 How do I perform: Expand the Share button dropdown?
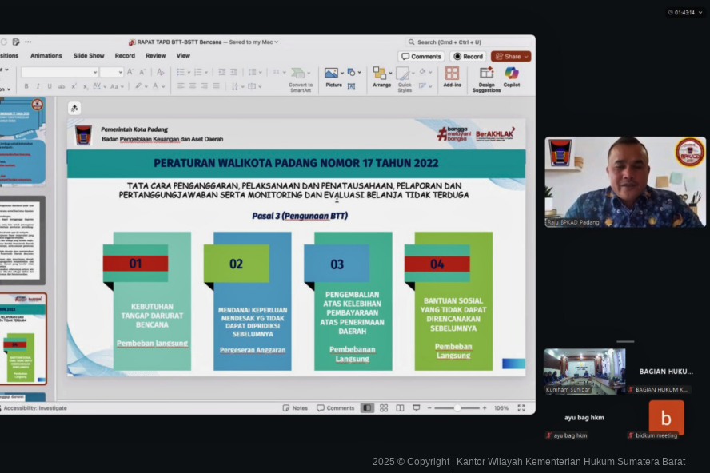pos(525,57)
